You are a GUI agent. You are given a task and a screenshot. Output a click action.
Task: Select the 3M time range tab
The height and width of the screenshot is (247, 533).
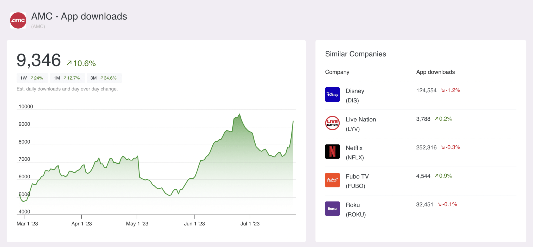[104, 78]
